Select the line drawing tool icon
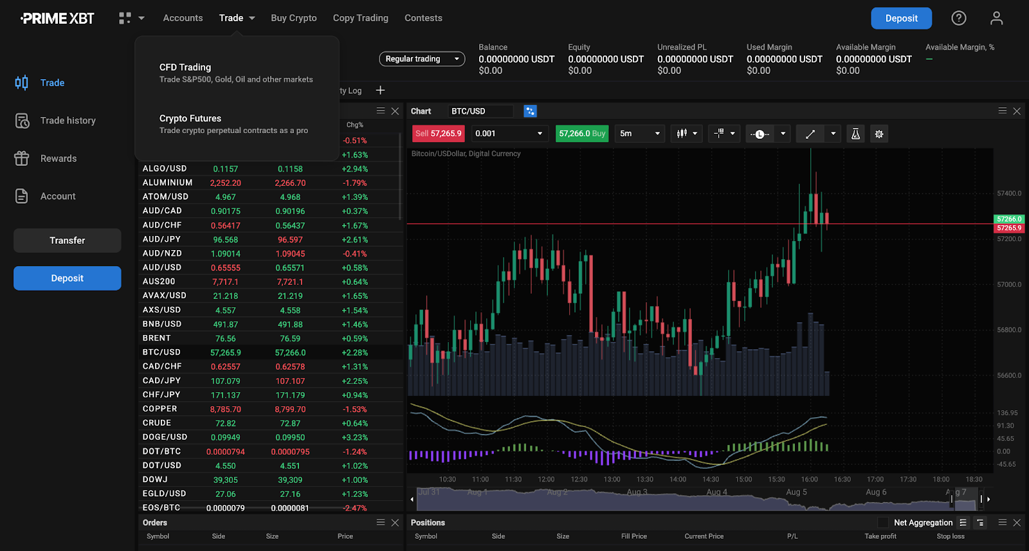Screen dimensions: 1029x551 pos(810,134)
